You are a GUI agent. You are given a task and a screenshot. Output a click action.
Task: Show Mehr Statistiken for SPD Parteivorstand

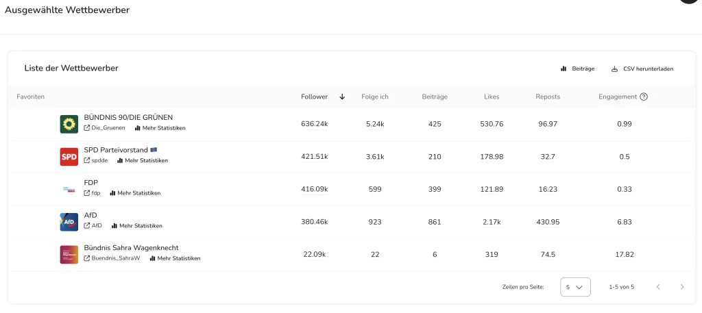(143, 160)
